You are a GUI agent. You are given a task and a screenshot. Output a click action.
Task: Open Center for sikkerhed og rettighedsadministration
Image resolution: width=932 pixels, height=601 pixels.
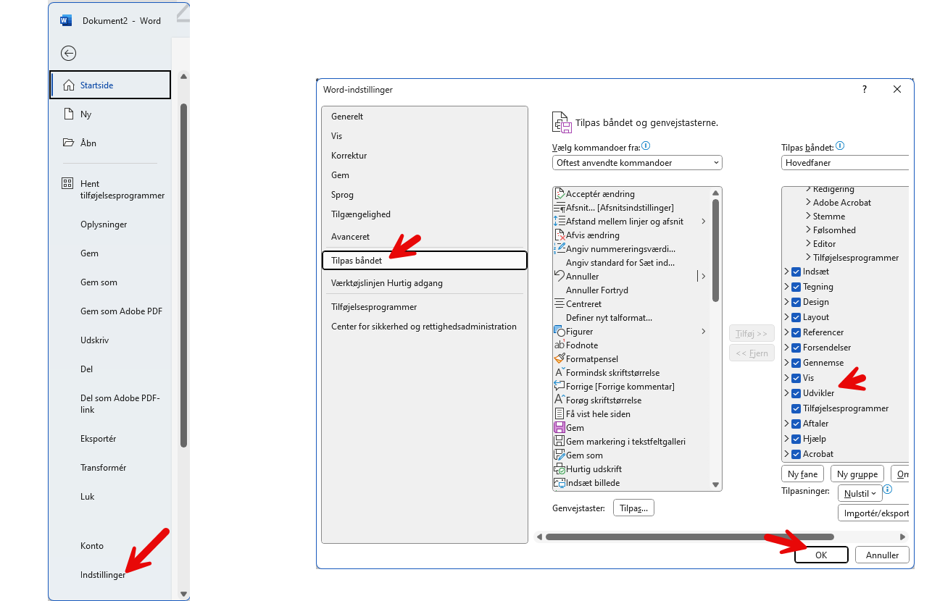click(424, 327)
